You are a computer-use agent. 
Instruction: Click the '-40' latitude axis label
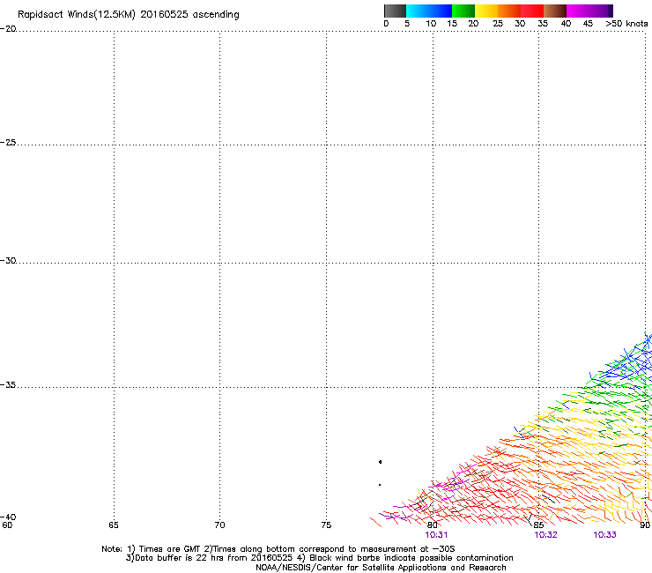(8, 517)
